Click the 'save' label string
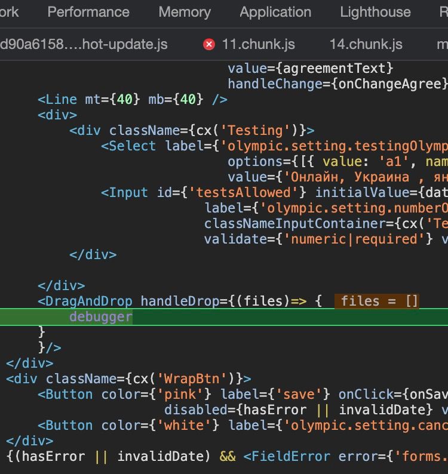Screen dimensions: 448x474 [299, 394]
